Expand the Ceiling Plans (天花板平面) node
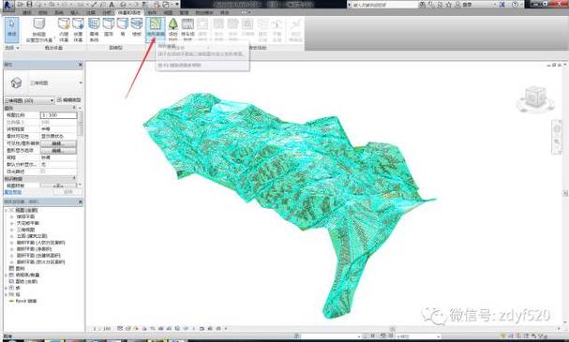 point(11,223)
